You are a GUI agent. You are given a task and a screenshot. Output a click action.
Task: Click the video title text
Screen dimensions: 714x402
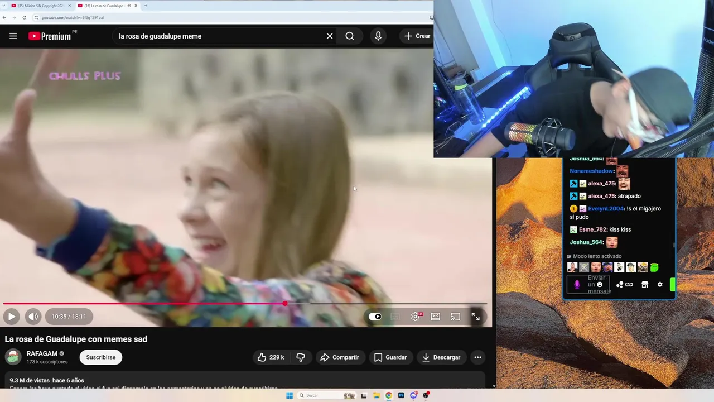tap(76, 339)
